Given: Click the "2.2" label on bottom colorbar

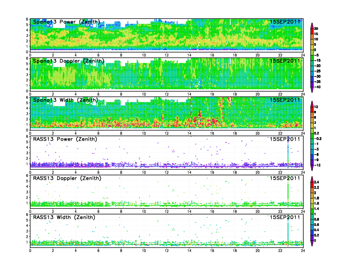Looking at the screenshot, I should pyautogui.click(x=316, y=188).
